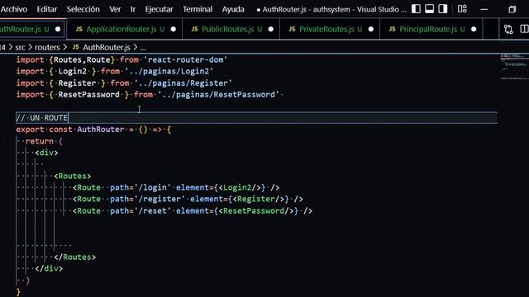Click unsaved dot on PublicRoutes.js tab
529x297 pixels.
[x=270, y=30]
